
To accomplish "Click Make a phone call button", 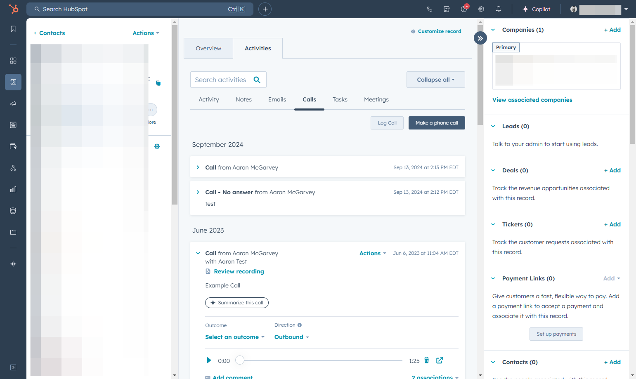I will pyautogui.click(x=437, y=123).
